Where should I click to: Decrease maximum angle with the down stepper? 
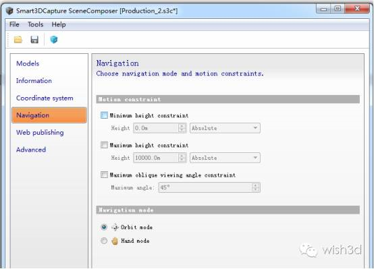(256, 190)
